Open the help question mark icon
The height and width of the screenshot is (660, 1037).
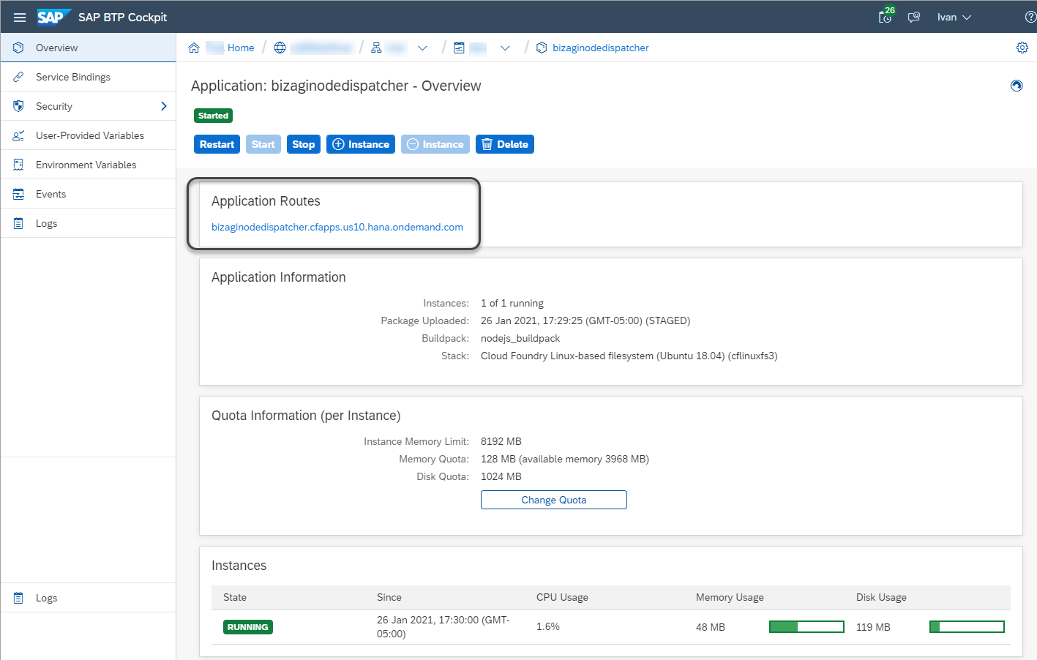1030,17
